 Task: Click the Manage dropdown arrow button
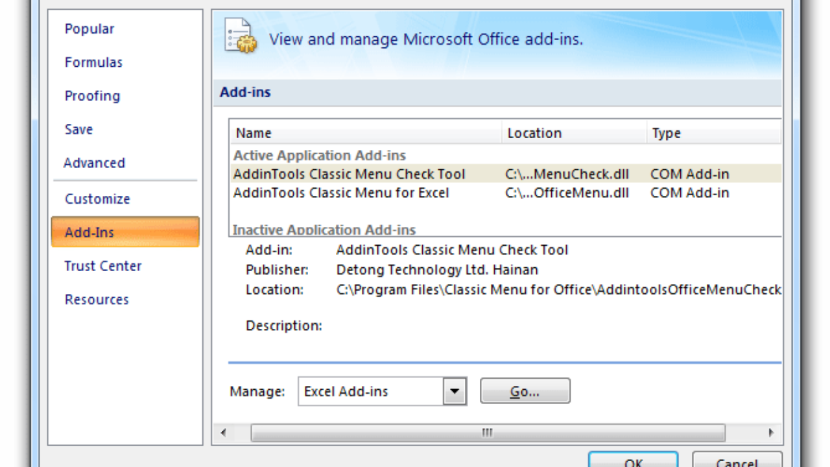[x=455, y=392]
